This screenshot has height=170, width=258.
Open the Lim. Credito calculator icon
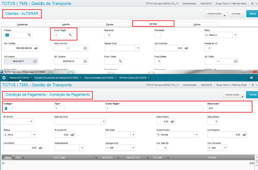point(36,48)
